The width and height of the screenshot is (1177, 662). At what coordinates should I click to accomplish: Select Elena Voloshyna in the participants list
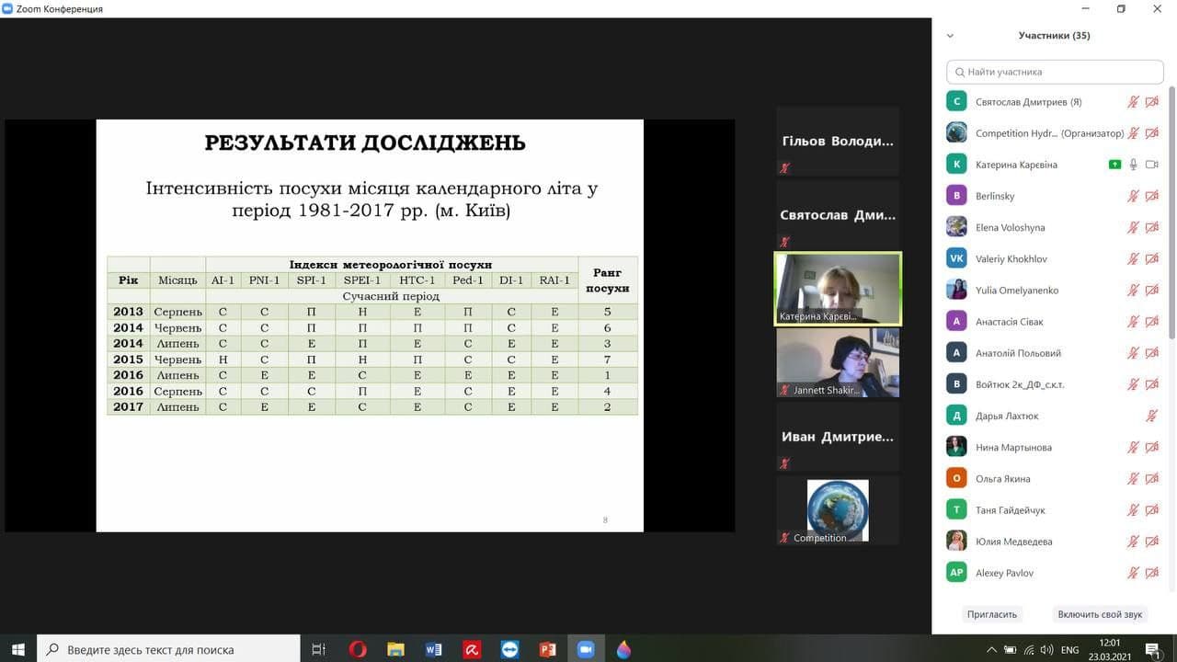1010,227
